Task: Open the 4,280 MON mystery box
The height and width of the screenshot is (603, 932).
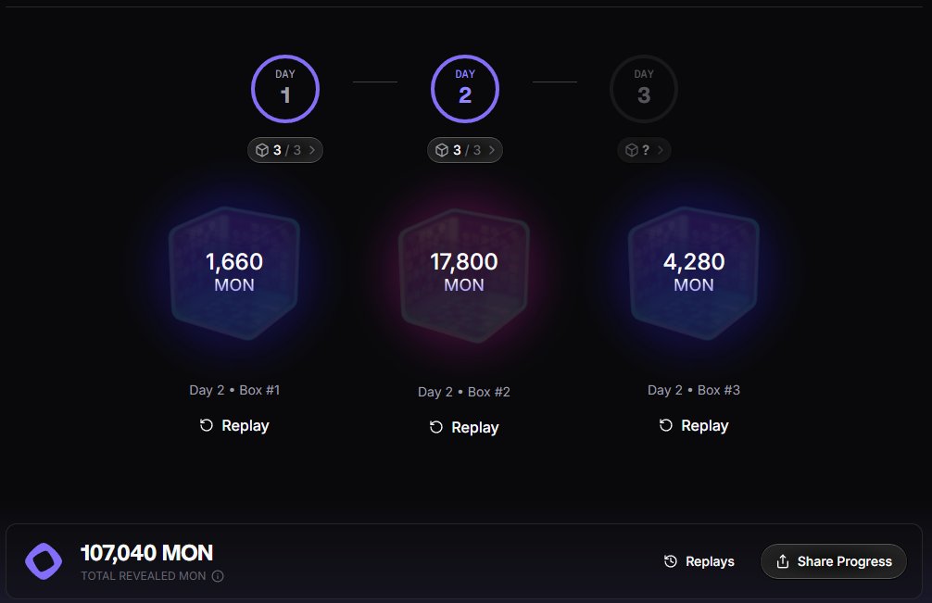Action: coord(694,272)
